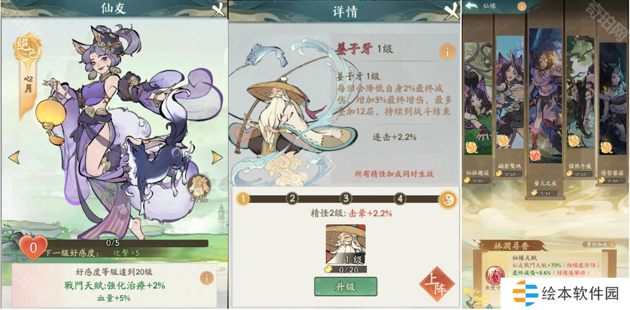The image size is (630, 310).
Task: Select level node 4 on progress track
Action: point(399,198)
